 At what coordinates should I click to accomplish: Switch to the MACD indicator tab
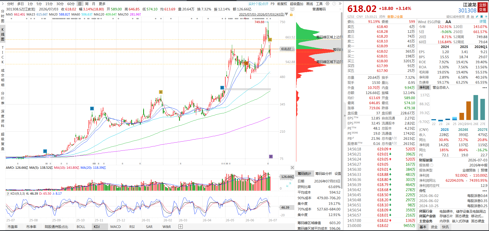[115, 226]
